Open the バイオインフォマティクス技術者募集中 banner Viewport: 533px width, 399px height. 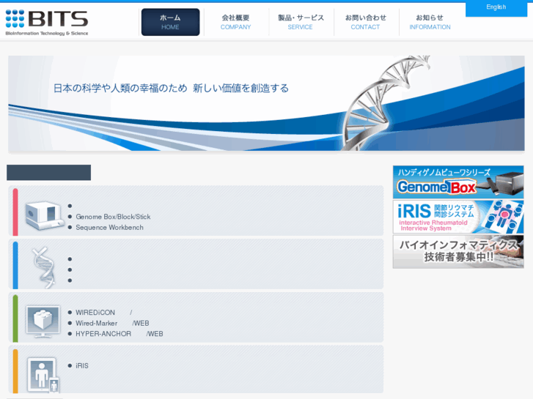coord(458,252)
